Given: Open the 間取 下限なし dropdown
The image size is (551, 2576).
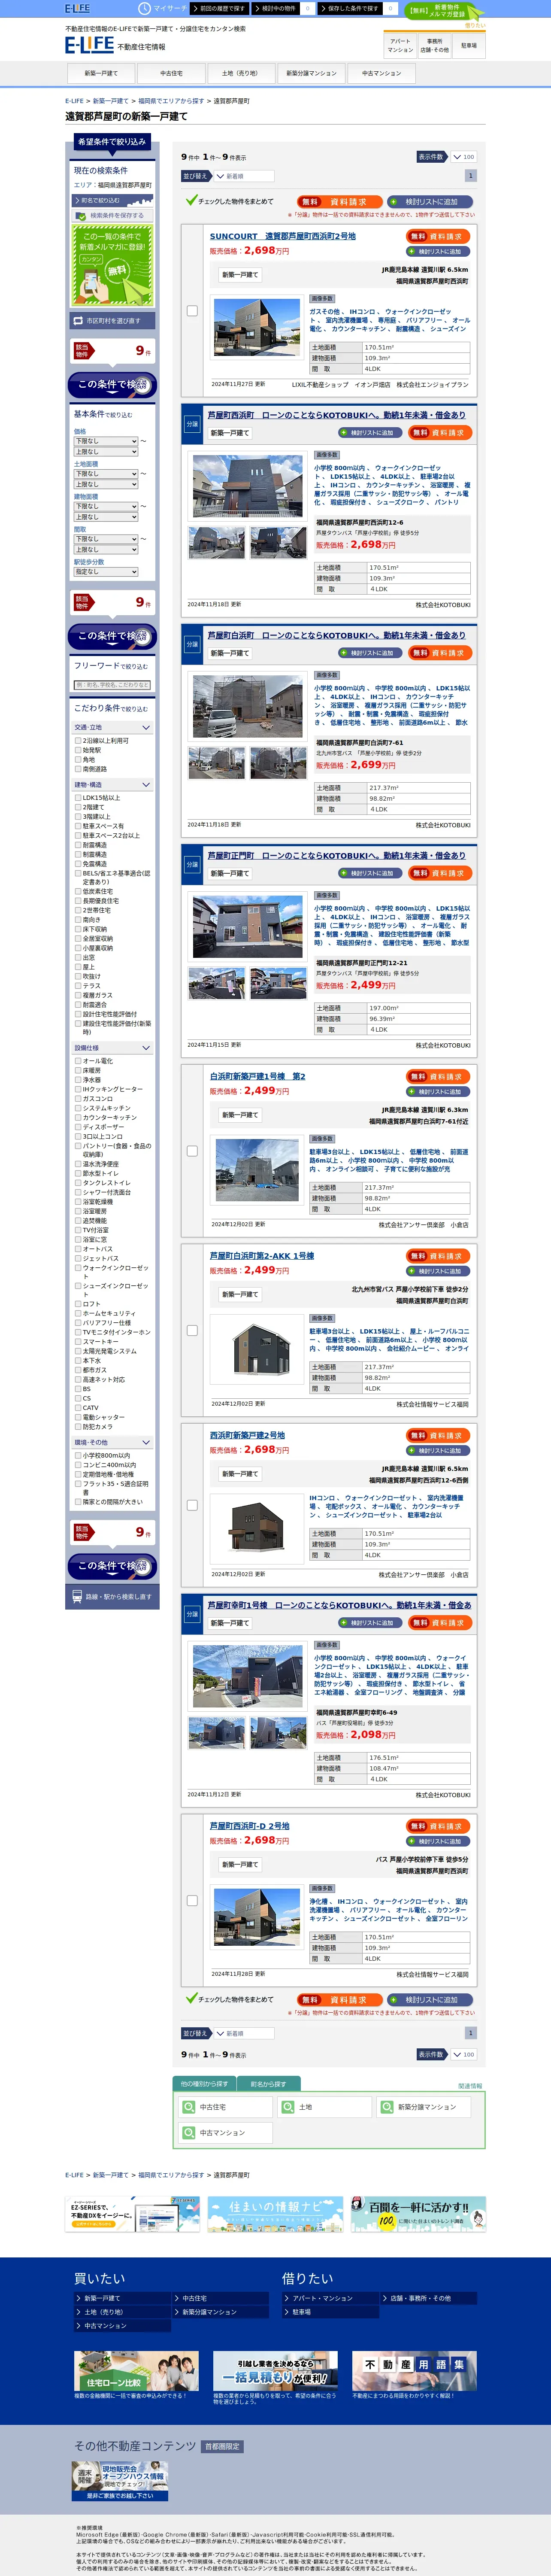Looking at the screenshot, I should click(x=106, y=539).
